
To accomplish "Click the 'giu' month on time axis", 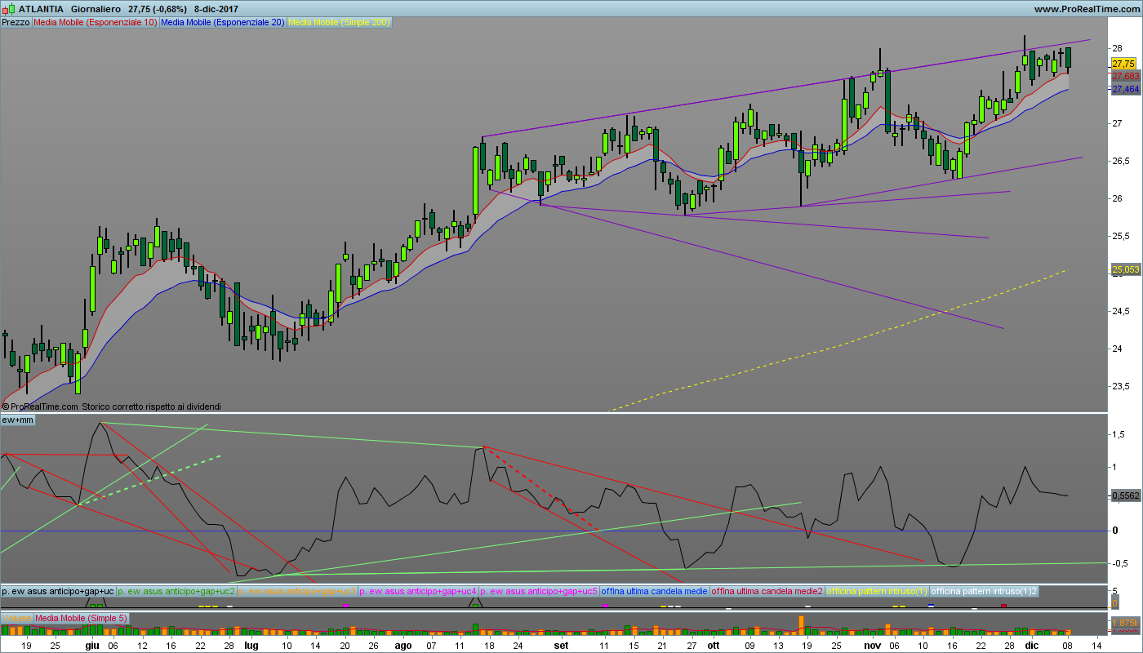I will [x=92, y=645].
